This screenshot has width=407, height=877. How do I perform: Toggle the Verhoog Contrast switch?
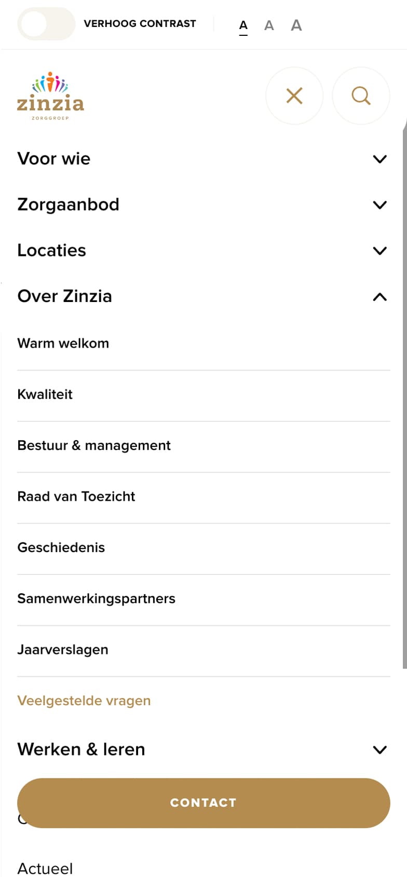[46, 24]
